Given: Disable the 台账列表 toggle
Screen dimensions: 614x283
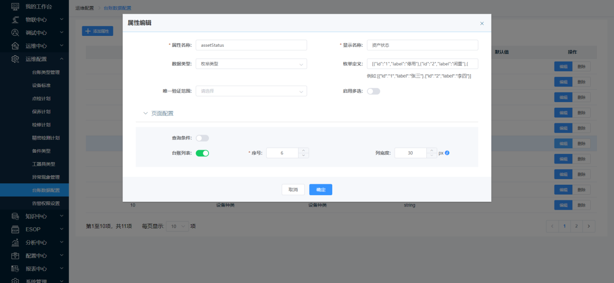Looking at the screenshot, I should tap(202, 153).
